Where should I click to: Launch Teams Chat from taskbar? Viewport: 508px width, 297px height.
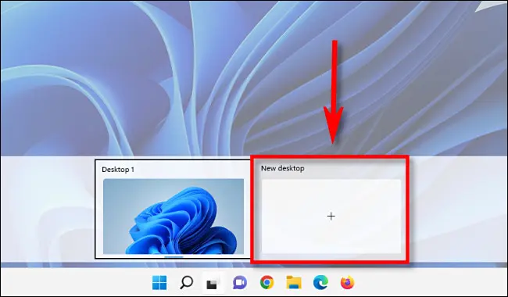tap(240, 283)
